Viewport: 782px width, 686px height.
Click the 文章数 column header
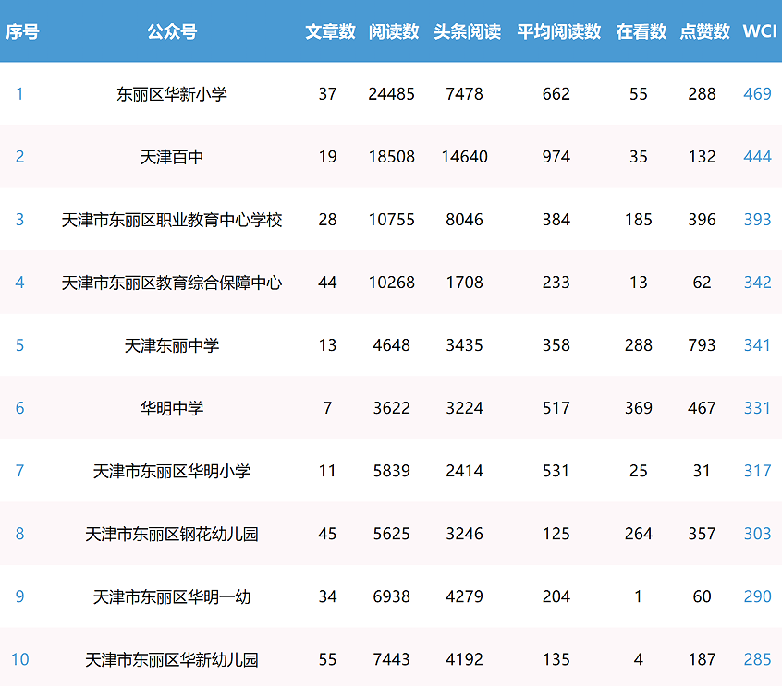[330, 31]
